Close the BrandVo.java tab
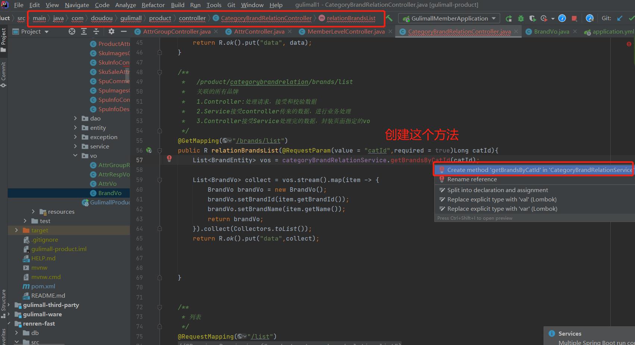 point(575,32)
